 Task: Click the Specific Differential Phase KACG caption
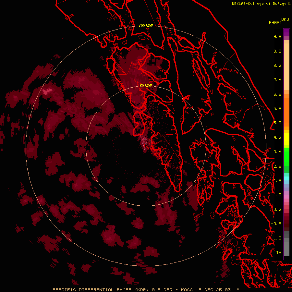coord(146,290)
